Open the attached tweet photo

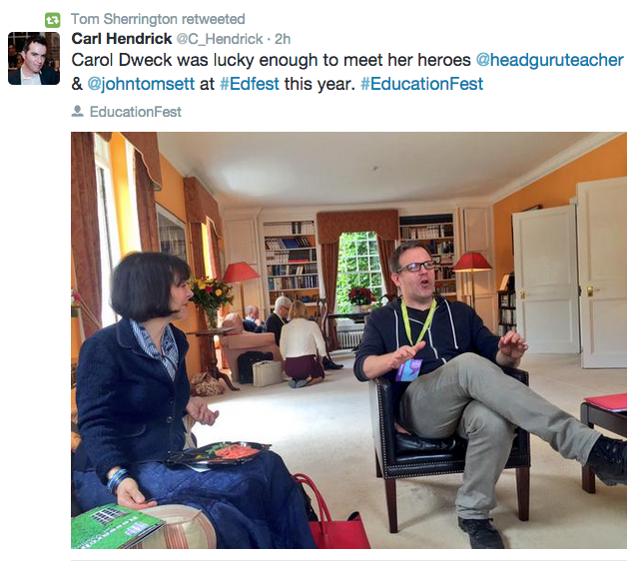point(348,340)
